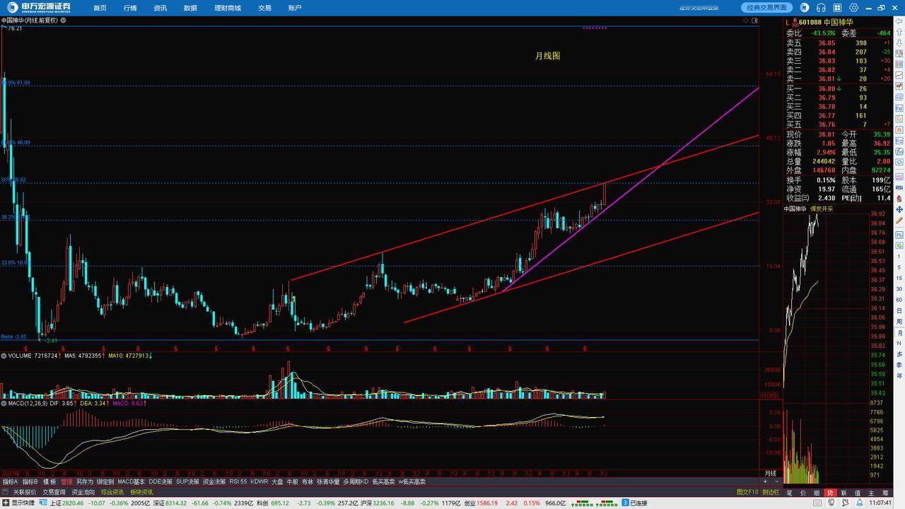This screenshot has width=905, height=509.
Task: Open settings gear icon in title bar
Action: coord(853,8)
